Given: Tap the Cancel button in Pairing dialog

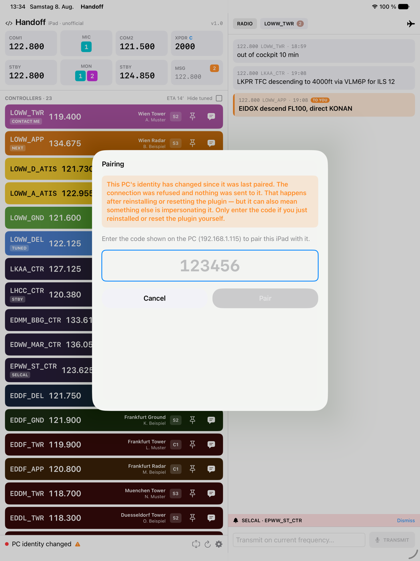Looking at the screenshot, I should 154,298.
